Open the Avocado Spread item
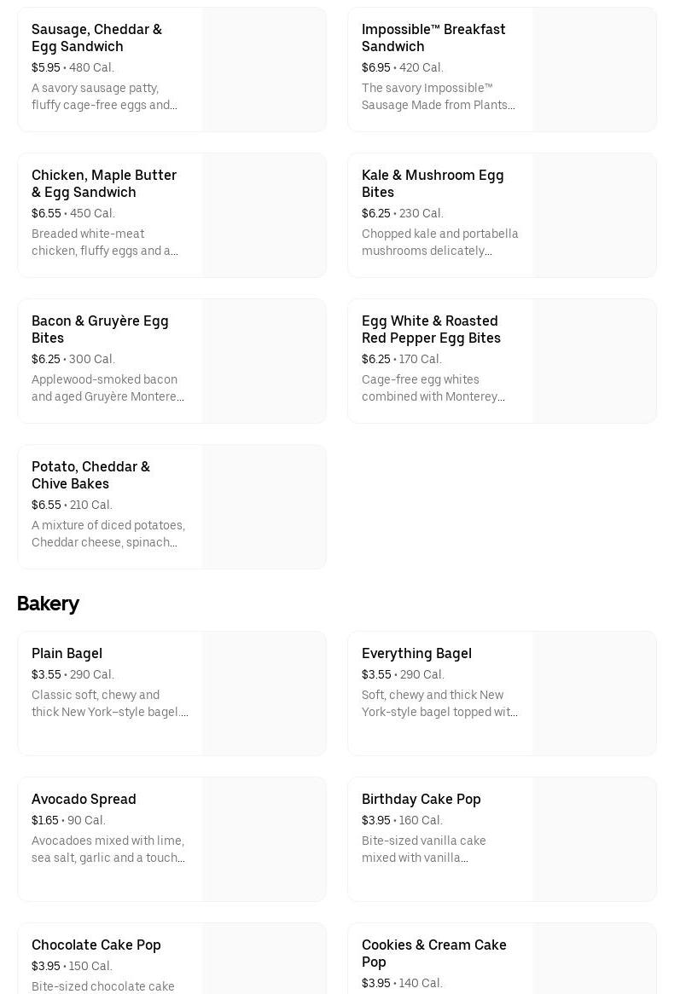Screen dimensions: 686x994 coord(84,799)
